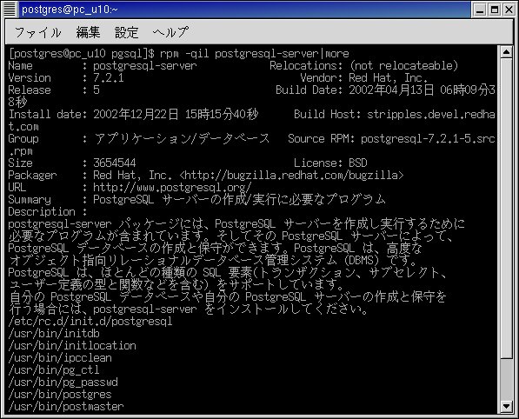Screen dimensions: 519x419
Task: Open the 編集 menu
Action: click(x=88, y=32)
